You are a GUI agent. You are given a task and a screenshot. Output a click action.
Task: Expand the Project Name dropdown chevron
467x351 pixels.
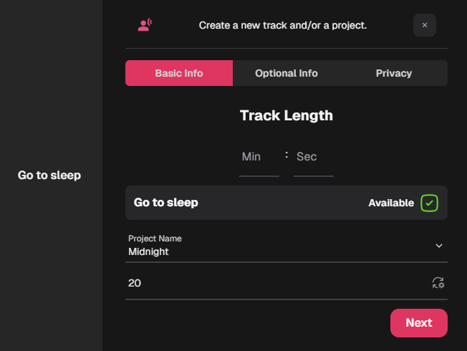[x=438, y=246]
